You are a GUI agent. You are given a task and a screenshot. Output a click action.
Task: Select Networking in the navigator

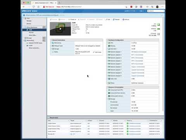(30, 40)
